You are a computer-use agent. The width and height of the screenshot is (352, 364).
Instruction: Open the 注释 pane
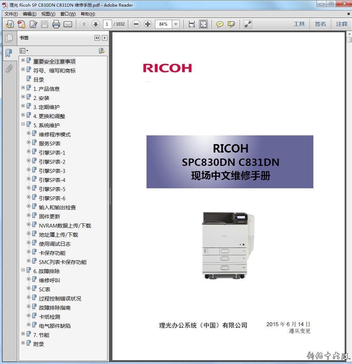click(341, 24)
